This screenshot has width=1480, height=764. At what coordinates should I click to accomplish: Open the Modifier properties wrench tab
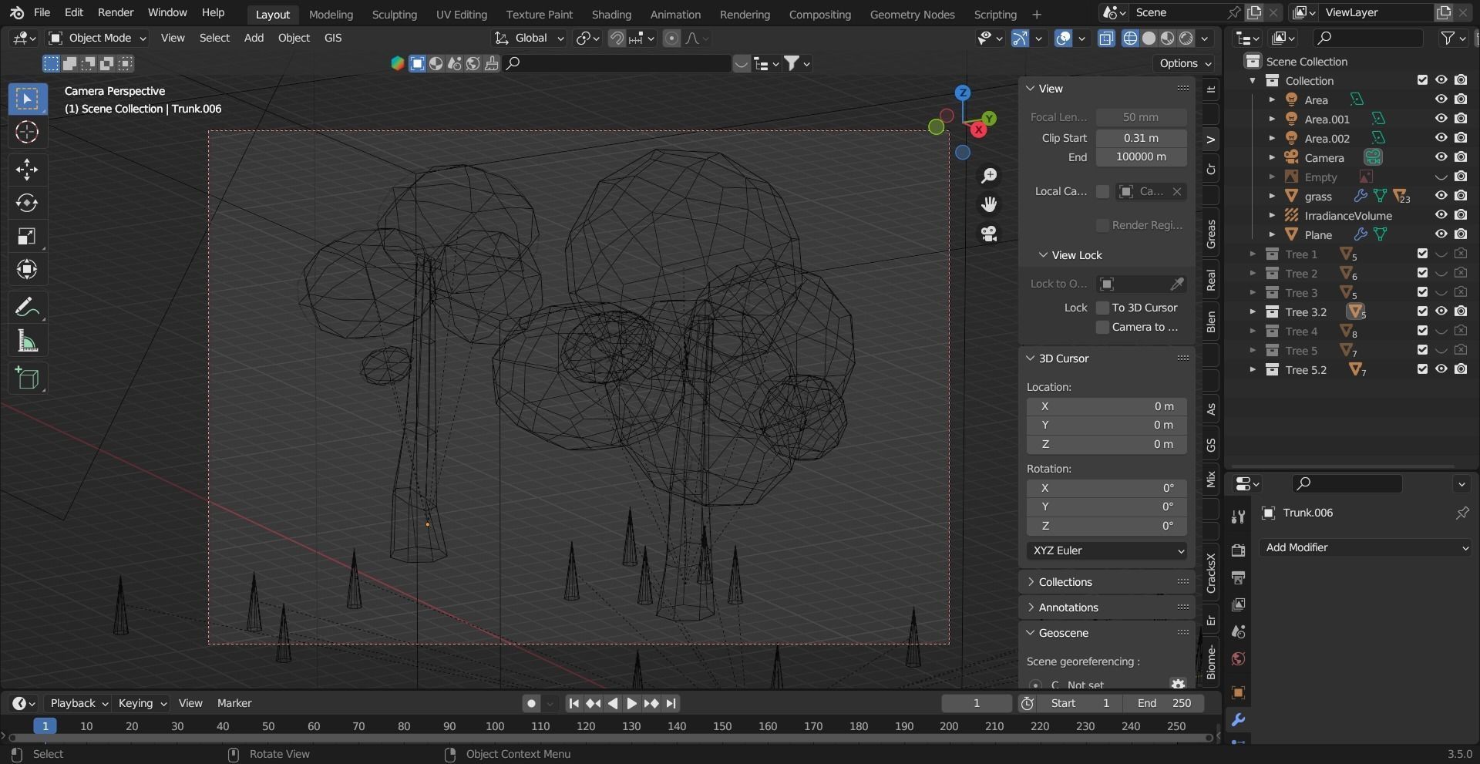click(1238, 720)
